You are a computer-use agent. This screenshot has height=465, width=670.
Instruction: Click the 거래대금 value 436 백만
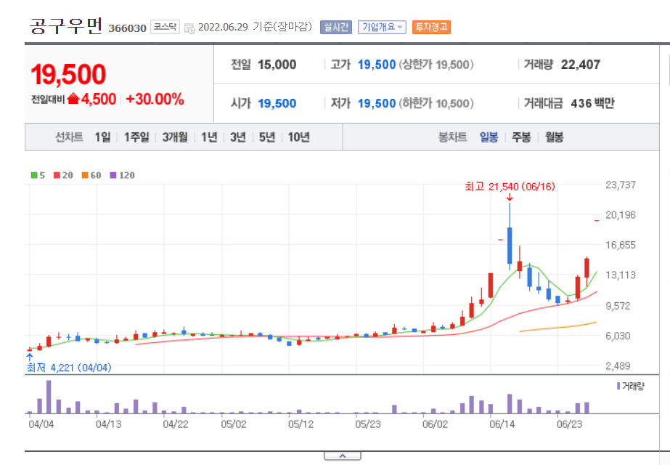tap(592, 103)
